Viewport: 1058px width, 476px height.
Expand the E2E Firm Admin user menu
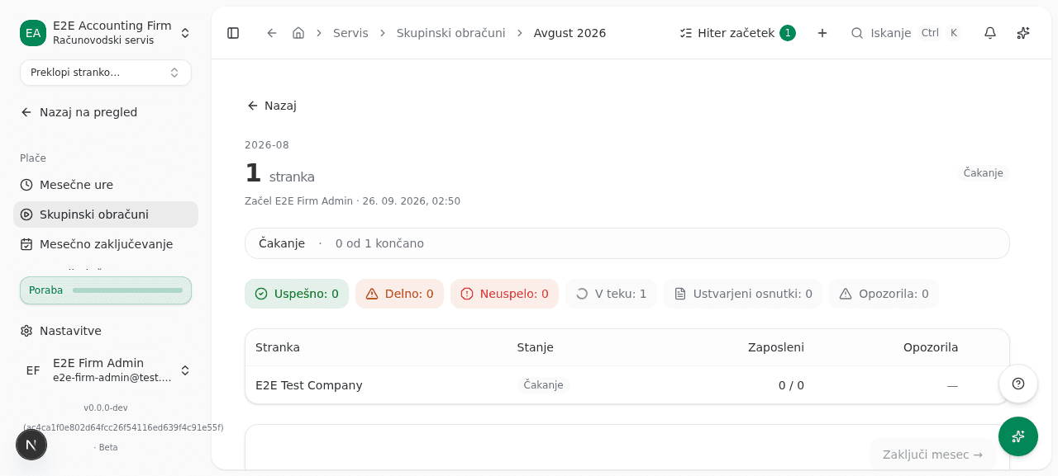[106, 370]
